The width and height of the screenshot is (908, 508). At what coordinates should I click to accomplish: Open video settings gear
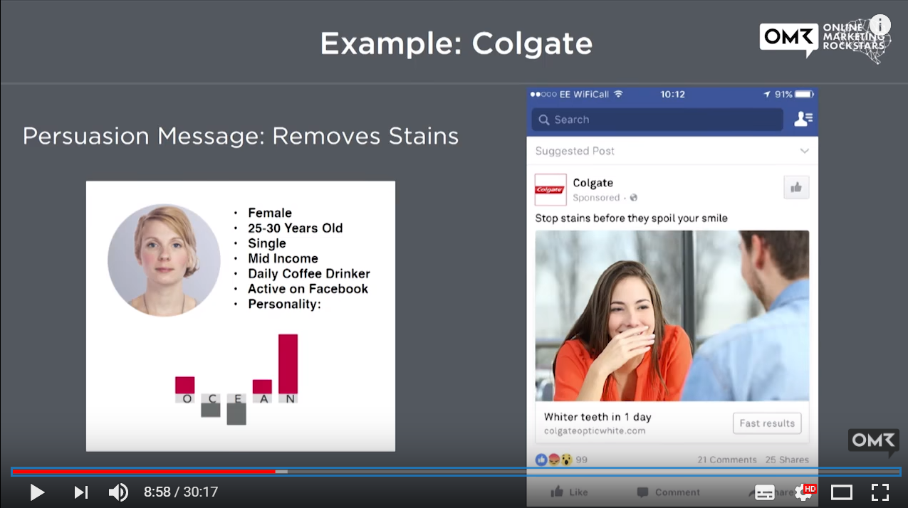(805, 492)
